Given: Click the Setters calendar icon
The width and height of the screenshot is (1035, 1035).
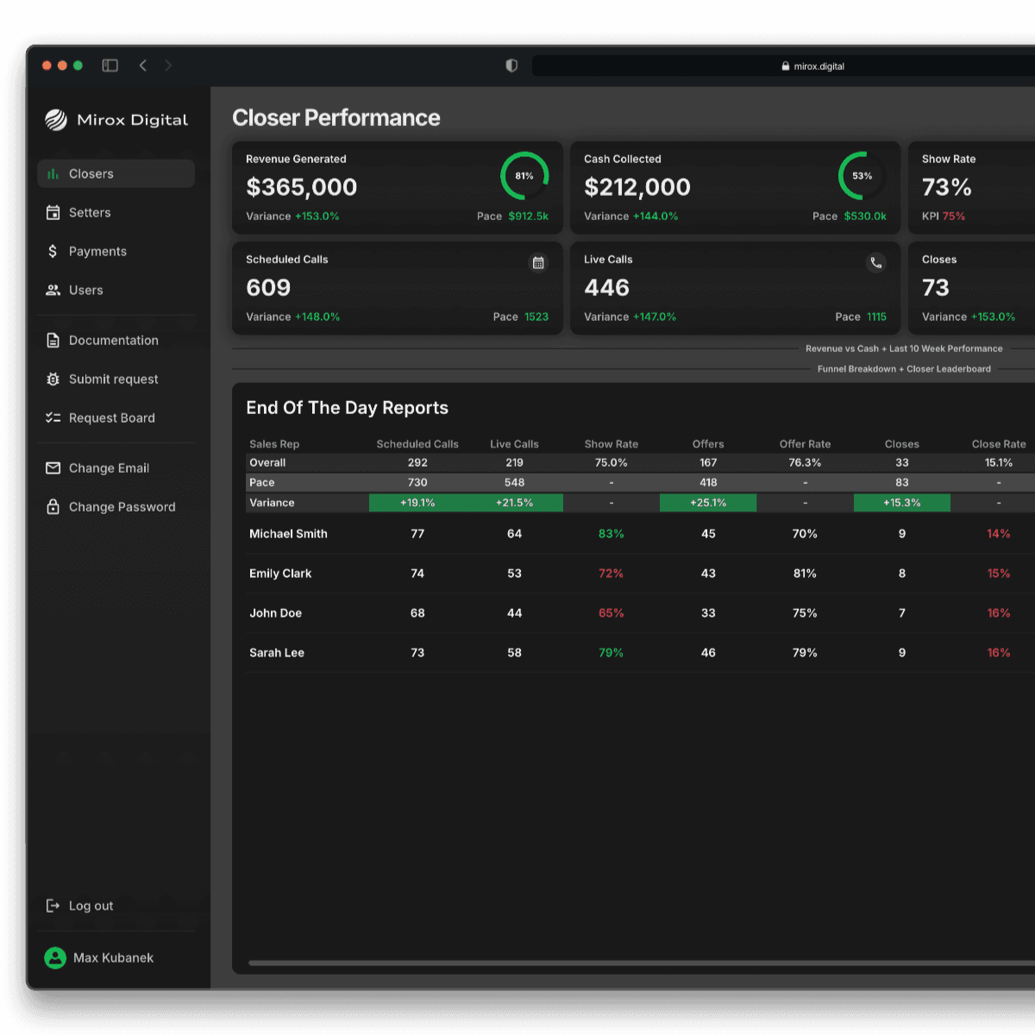Looking at the screenshot, I should 53,213.
